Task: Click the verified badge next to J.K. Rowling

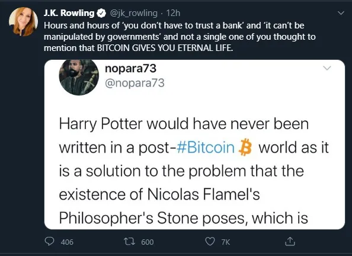Action: tap(101, 13)
